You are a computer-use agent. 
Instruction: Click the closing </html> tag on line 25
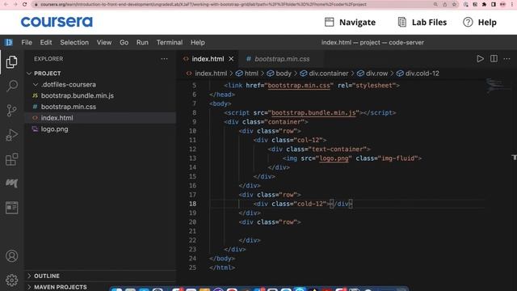[x=222, y=268]
